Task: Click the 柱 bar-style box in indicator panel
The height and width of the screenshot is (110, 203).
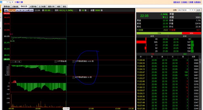Action: coord(19,62)
